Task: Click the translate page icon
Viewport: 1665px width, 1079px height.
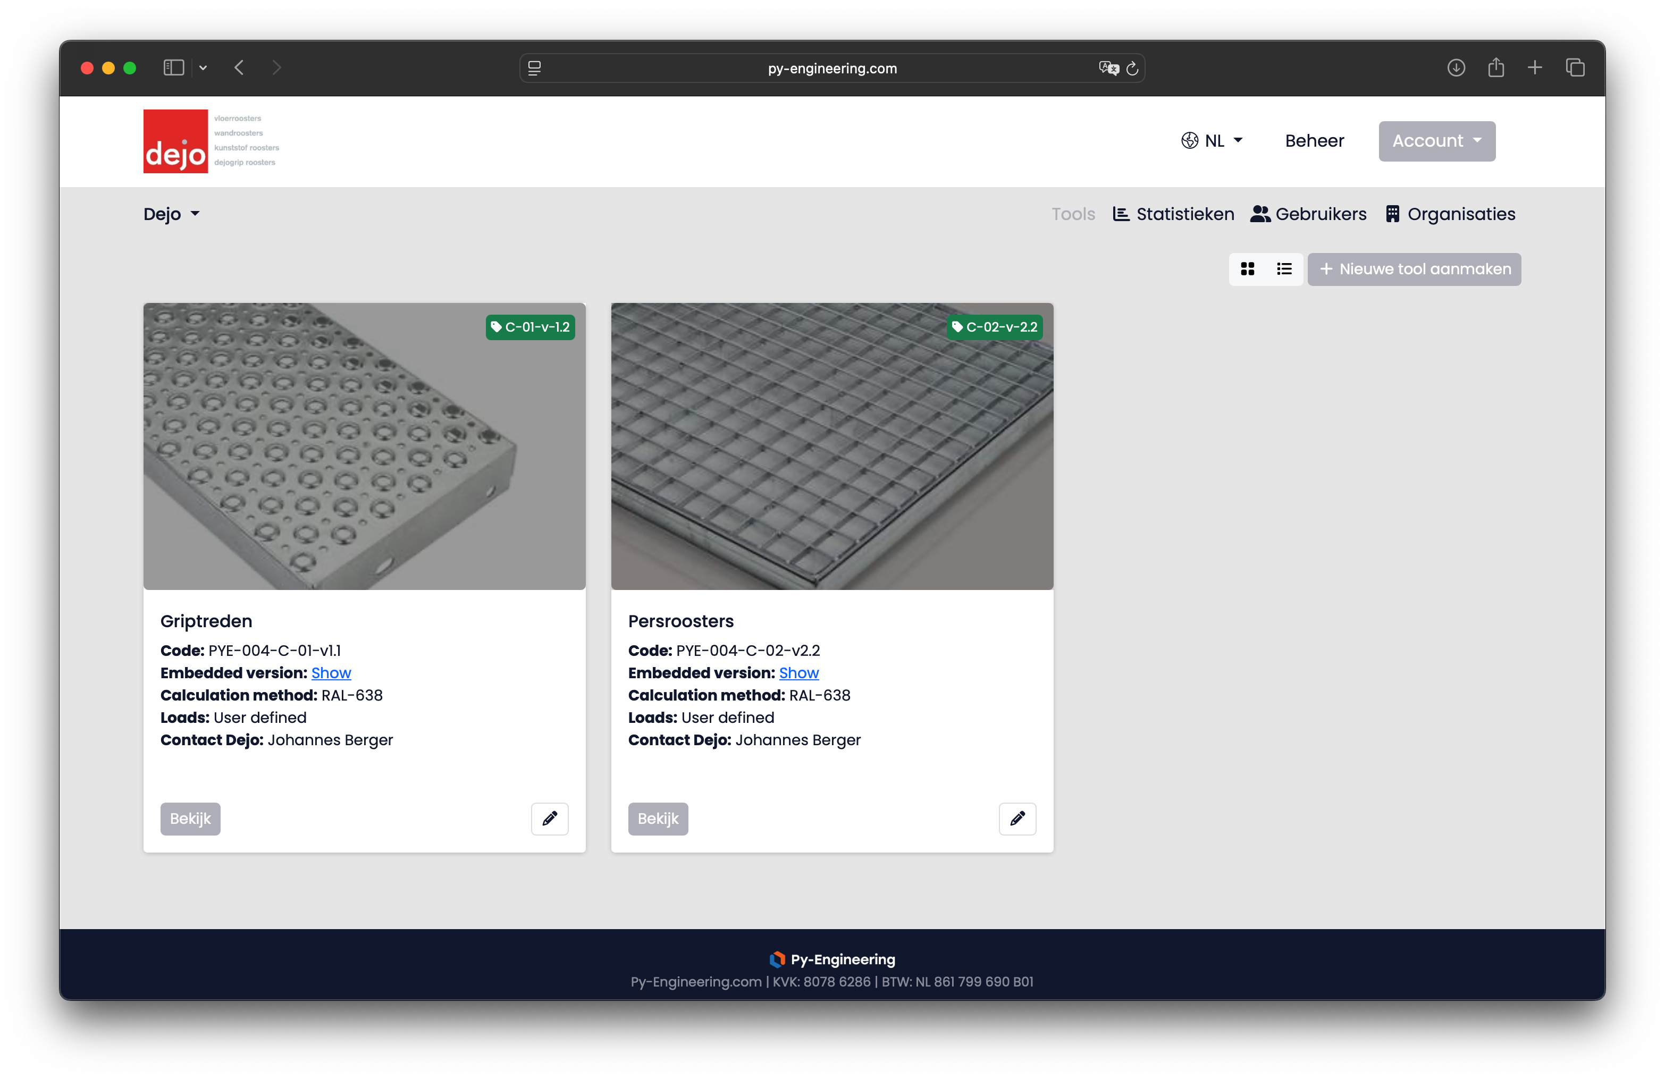Action: (1108, 69)
